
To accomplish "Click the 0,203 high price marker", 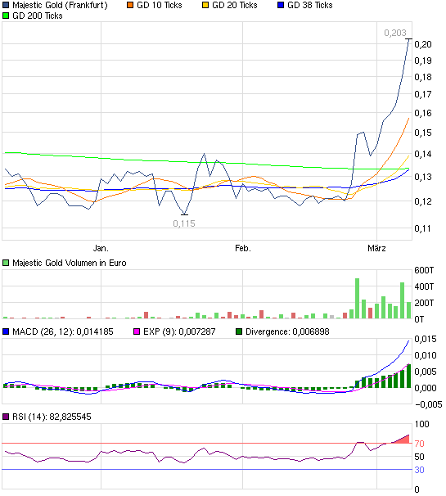I will (395, 33).
